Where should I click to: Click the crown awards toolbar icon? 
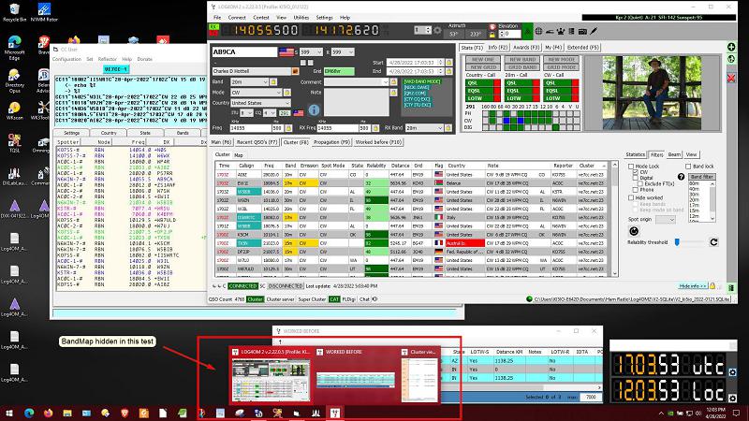(x=560, y=31)
